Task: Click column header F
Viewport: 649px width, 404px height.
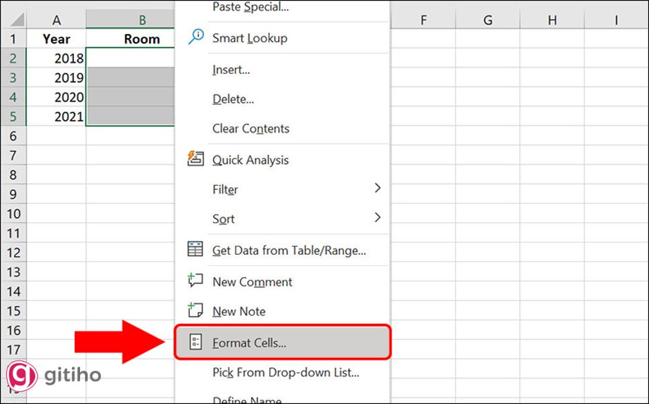Action: click(x=423, y=19)
